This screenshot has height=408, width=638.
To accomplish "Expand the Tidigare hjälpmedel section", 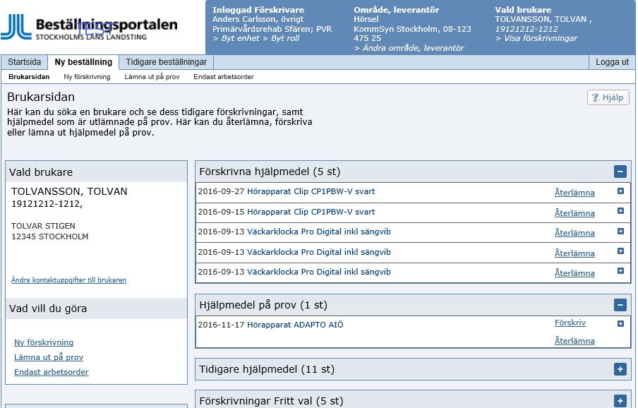I will 620,369.
